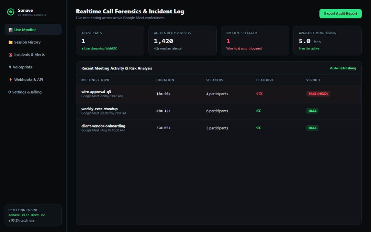Click the 18m 40s duration cell
Screen dimensions: 371x232
(163, 94)
